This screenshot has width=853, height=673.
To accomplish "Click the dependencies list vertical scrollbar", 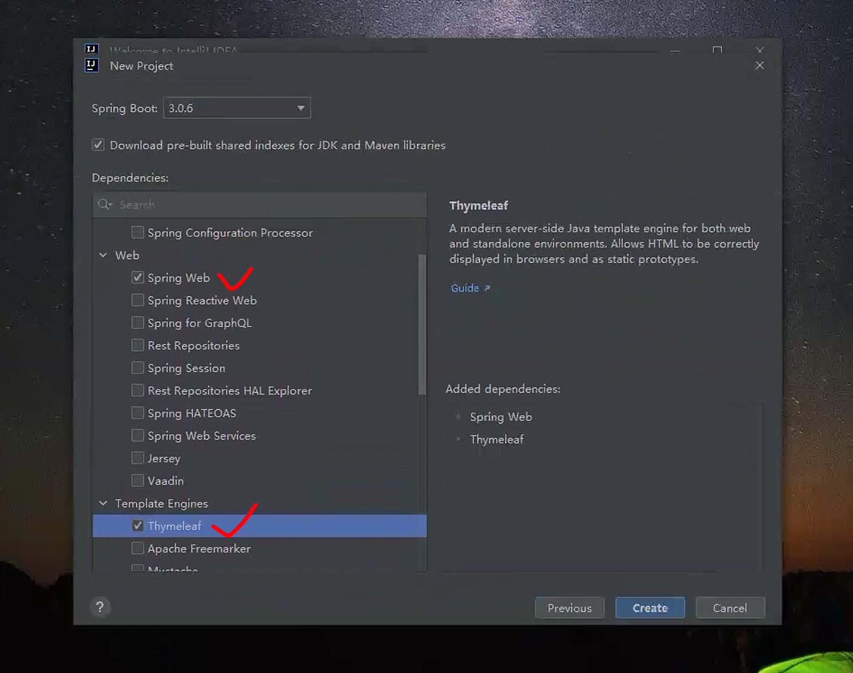I will click(422, 324).
